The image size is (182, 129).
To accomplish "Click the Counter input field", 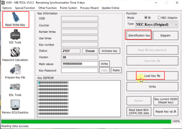I will click(x=80, y=25).
